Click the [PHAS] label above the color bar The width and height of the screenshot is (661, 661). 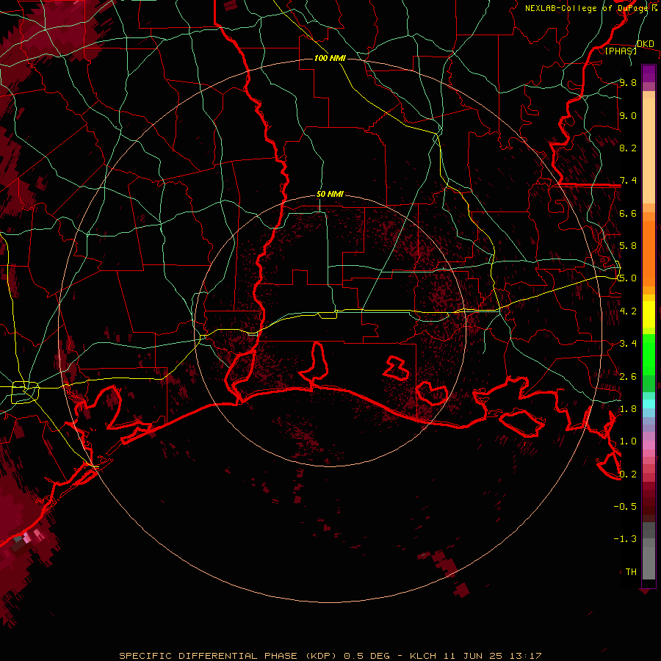(621, 51)
